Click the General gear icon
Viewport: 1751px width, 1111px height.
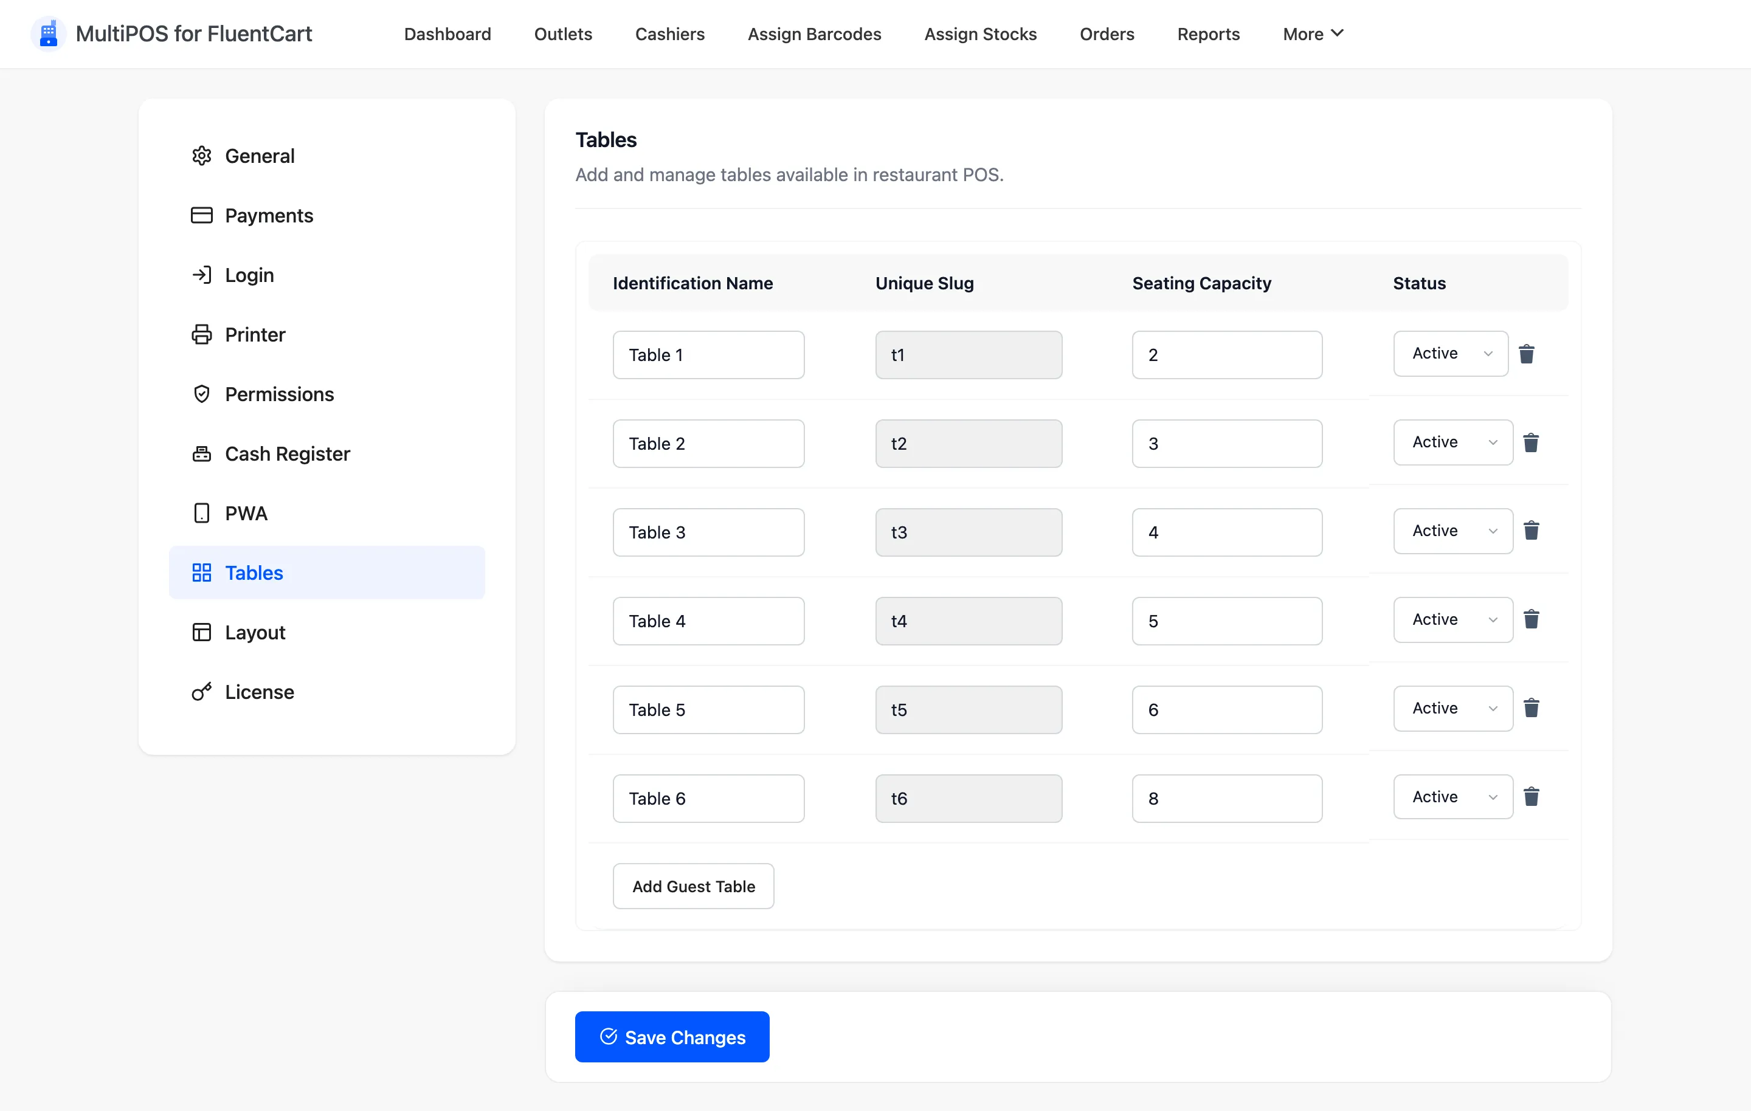pyautogui.click(x=201, y=156)
